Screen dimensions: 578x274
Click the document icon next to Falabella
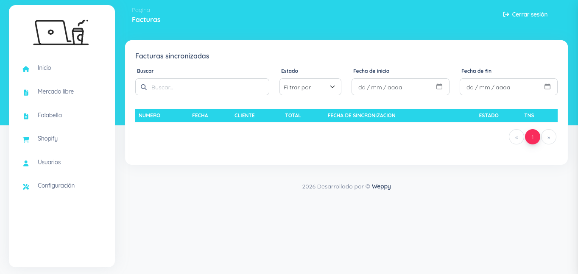coord(26,116)
